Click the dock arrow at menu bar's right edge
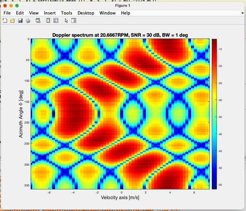The image size is (246, 211). click(x=242, y=13)
